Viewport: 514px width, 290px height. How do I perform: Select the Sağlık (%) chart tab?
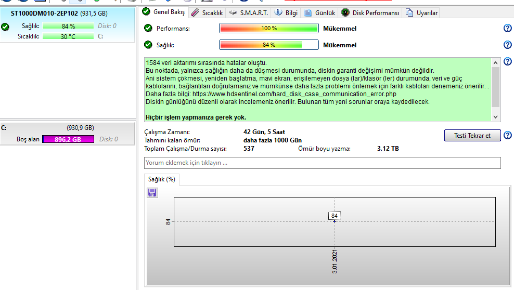tap(162, 179)
